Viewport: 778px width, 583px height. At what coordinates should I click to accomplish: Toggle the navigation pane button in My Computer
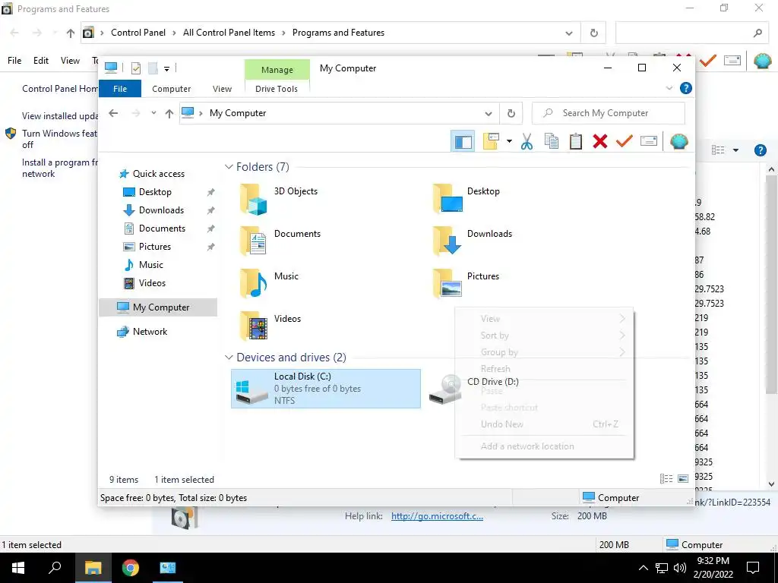pyautogui.click(x=463, y=142)
